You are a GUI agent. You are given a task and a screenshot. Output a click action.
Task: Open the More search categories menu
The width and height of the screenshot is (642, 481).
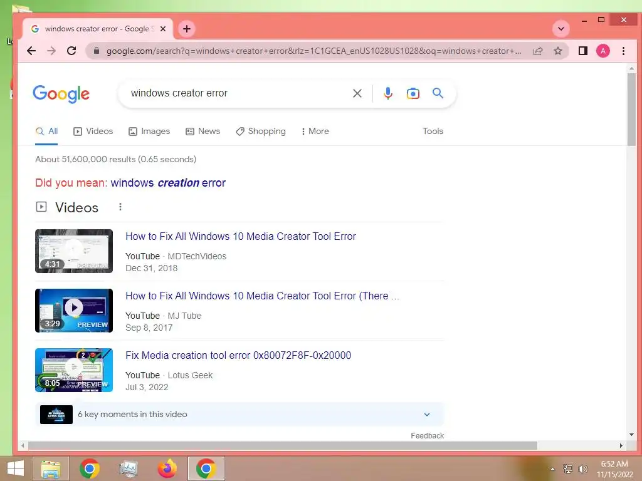(x=315, y=132)
